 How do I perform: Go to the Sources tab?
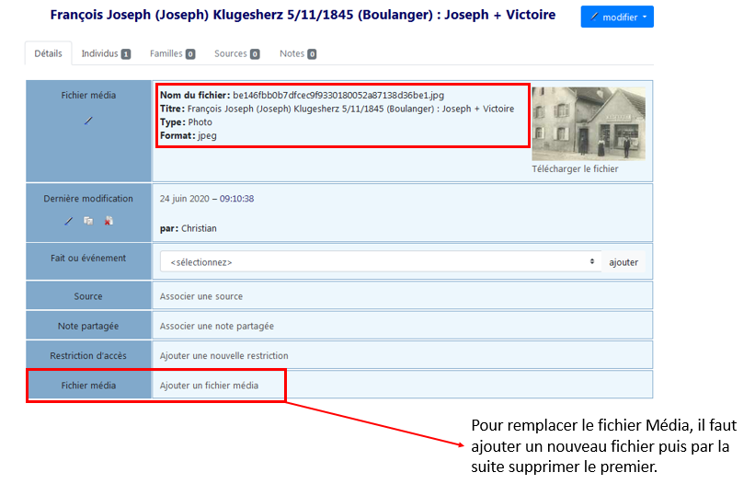coord(236,53)
